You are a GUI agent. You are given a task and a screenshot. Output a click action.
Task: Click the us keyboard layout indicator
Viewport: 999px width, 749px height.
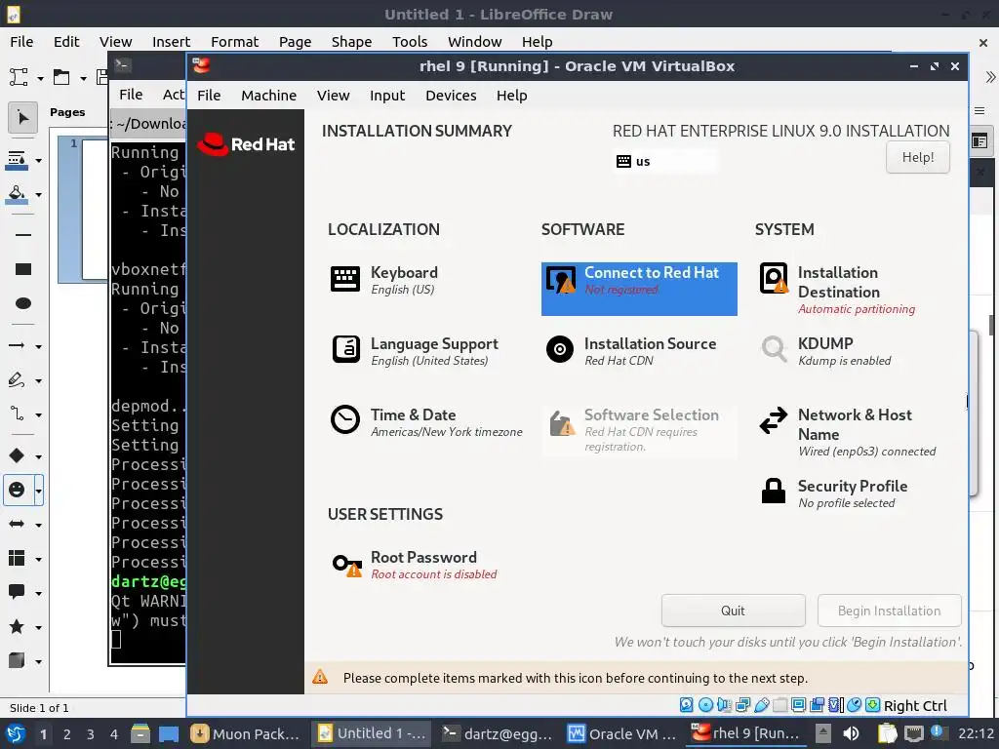pos(665,161)
